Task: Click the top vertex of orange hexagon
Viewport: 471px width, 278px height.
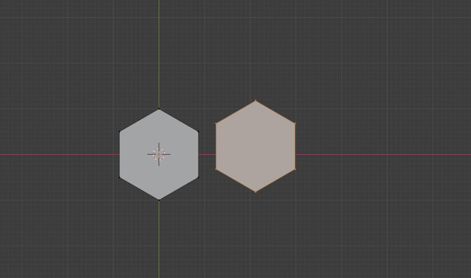Action: 256,101
